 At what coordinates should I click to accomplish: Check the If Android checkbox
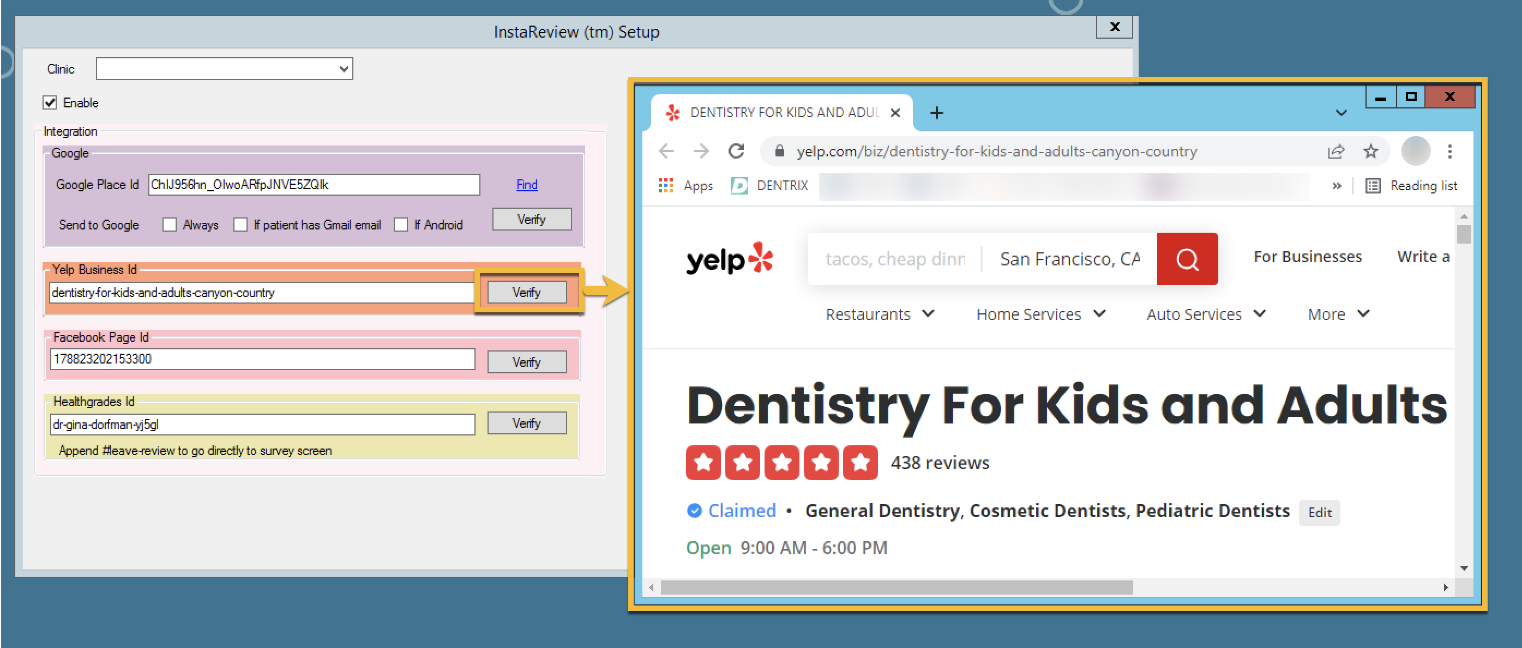point(401,225)
